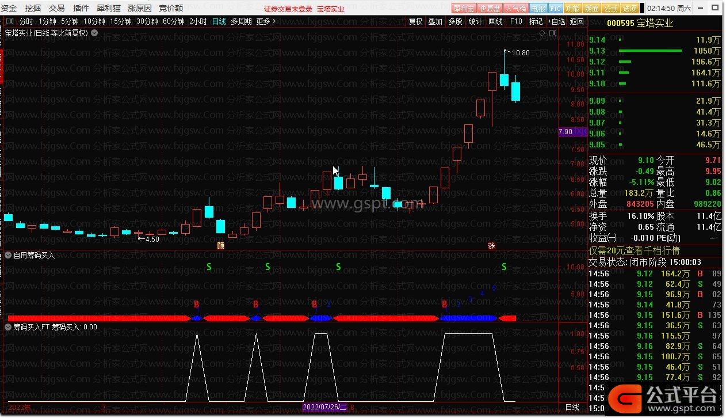Image resolution: width=726 pixels, height=418 pixels.
Task: Click the 证券交易未登录 title text
Action: [288, 9]
